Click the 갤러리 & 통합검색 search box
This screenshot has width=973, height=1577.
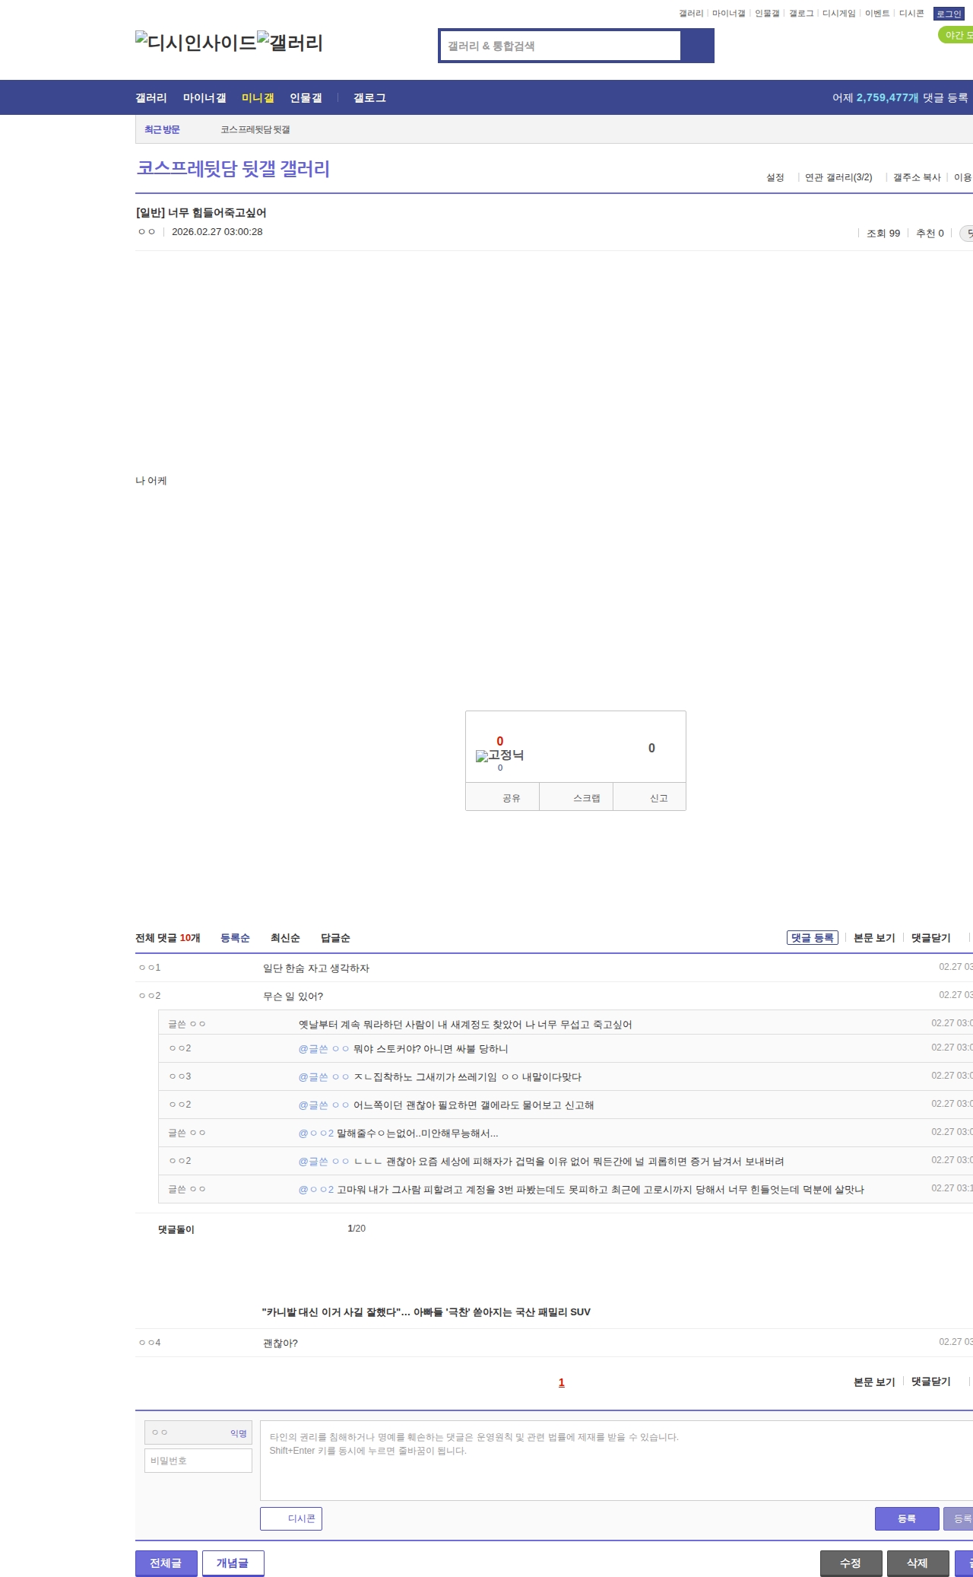tap(560, 46)
